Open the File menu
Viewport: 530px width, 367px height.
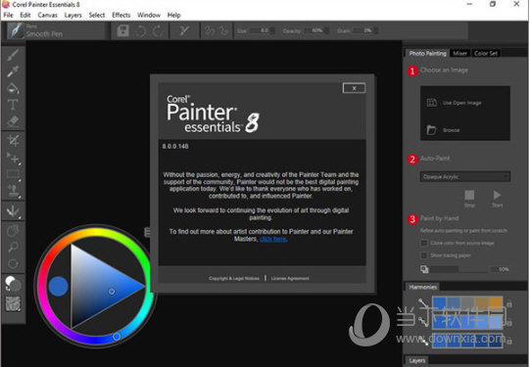coord(8,15)
